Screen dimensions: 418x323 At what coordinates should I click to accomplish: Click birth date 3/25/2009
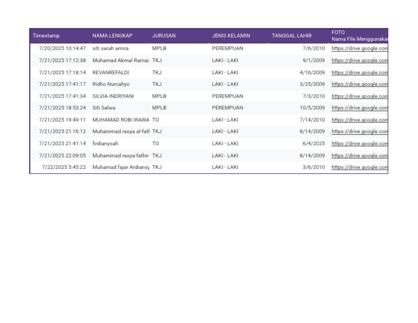(x=312, y=84)
